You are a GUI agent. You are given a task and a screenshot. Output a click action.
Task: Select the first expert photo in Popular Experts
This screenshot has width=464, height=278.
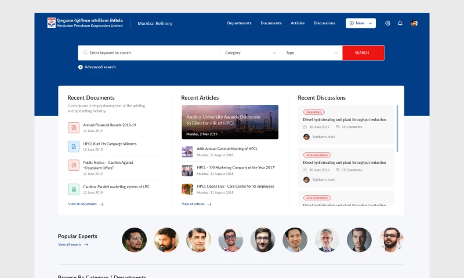(x=134, y=239)
